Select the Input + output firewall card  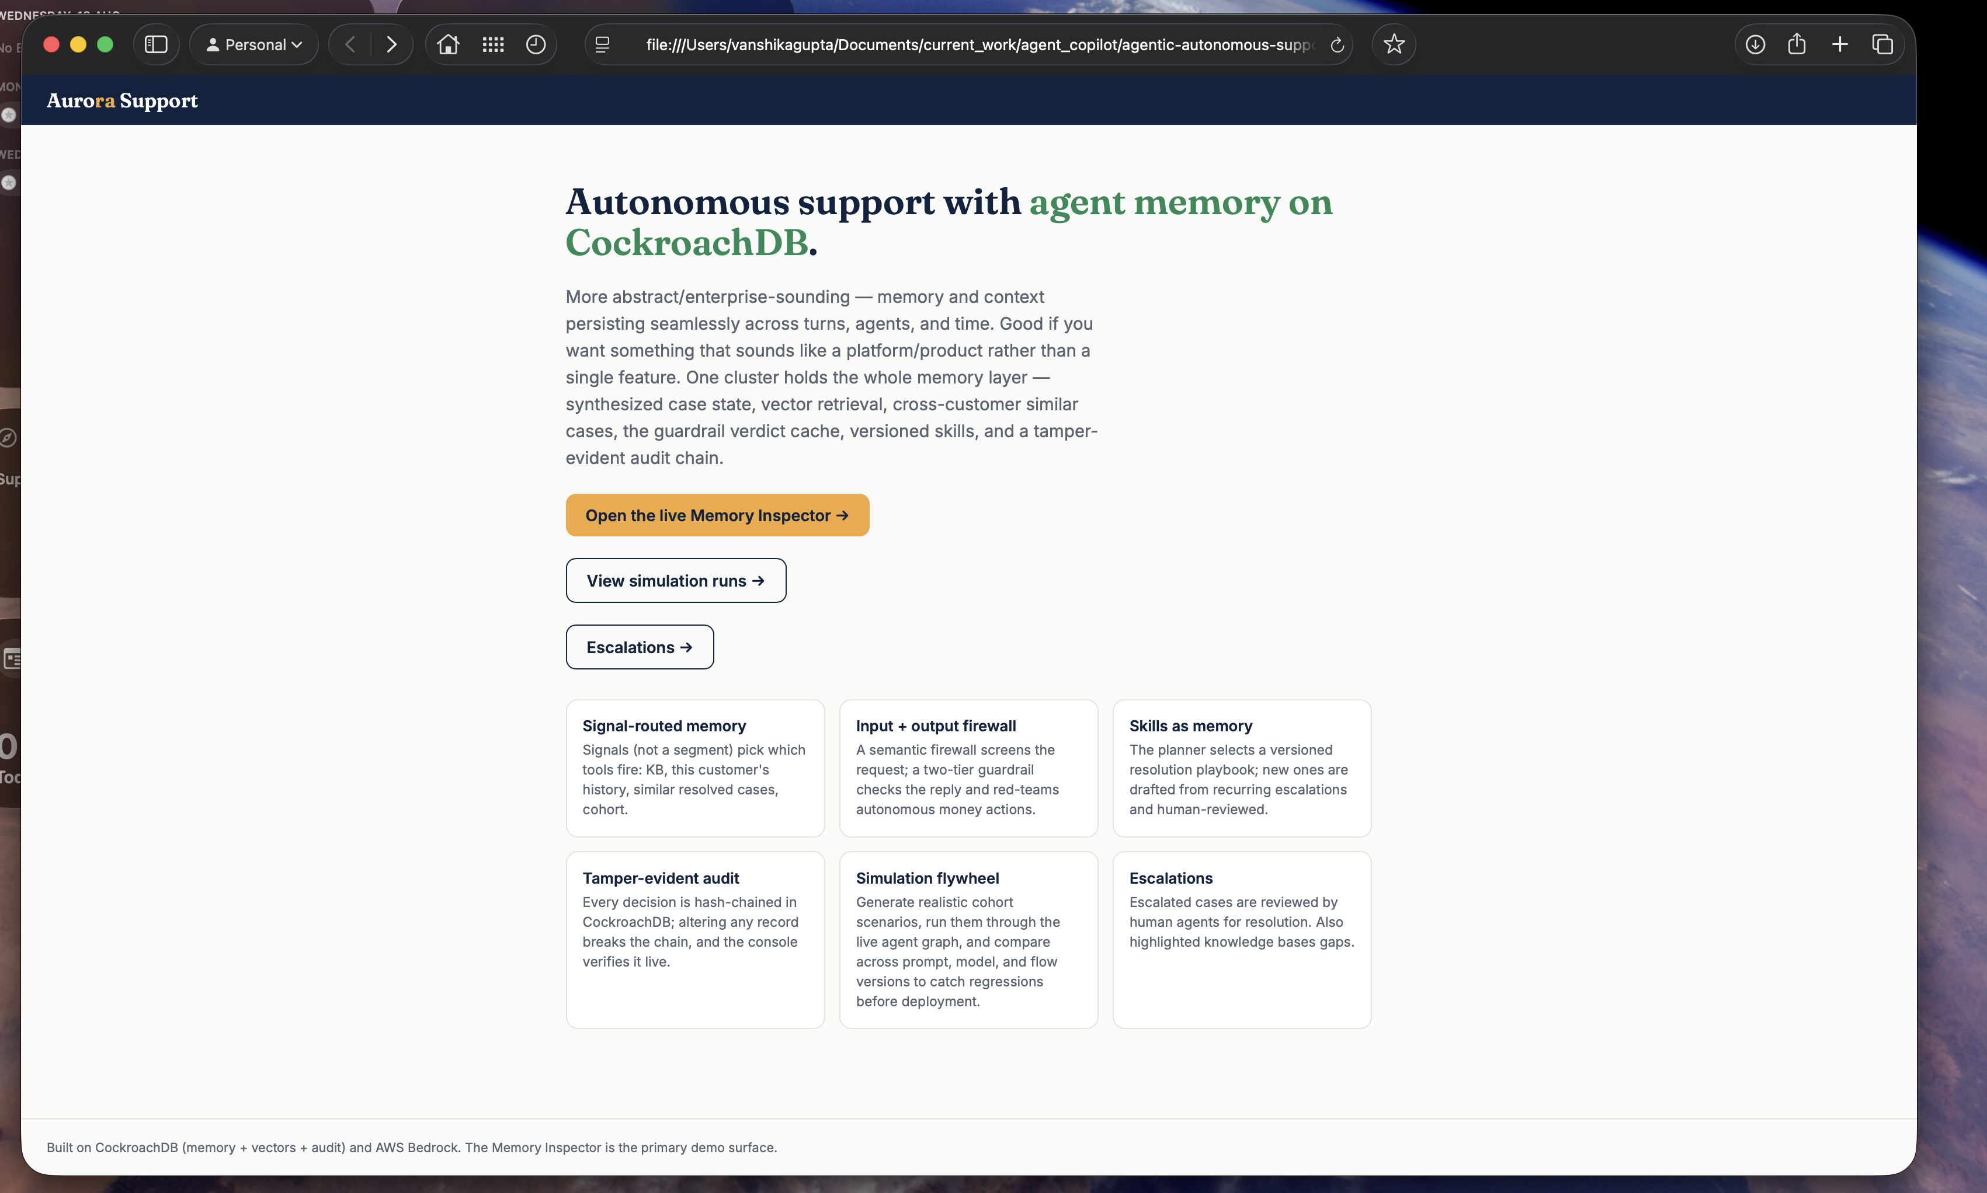[968, 768]
